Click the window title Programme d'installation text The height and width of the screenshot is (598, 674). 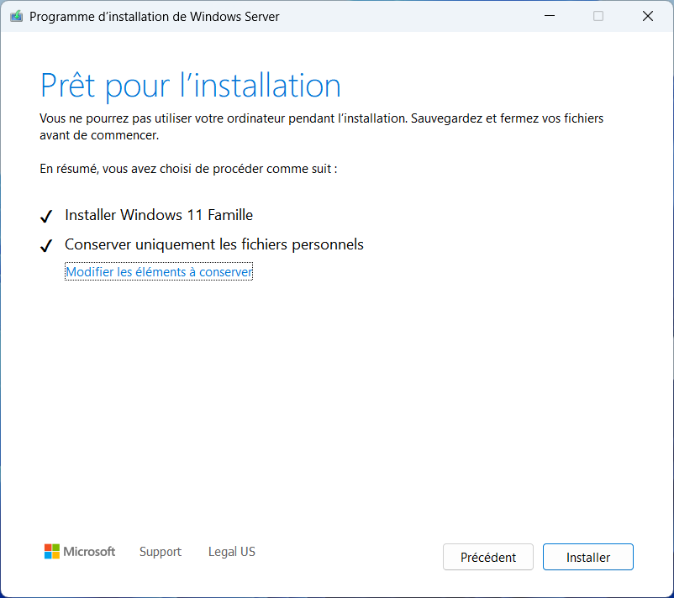click(155, 17)
